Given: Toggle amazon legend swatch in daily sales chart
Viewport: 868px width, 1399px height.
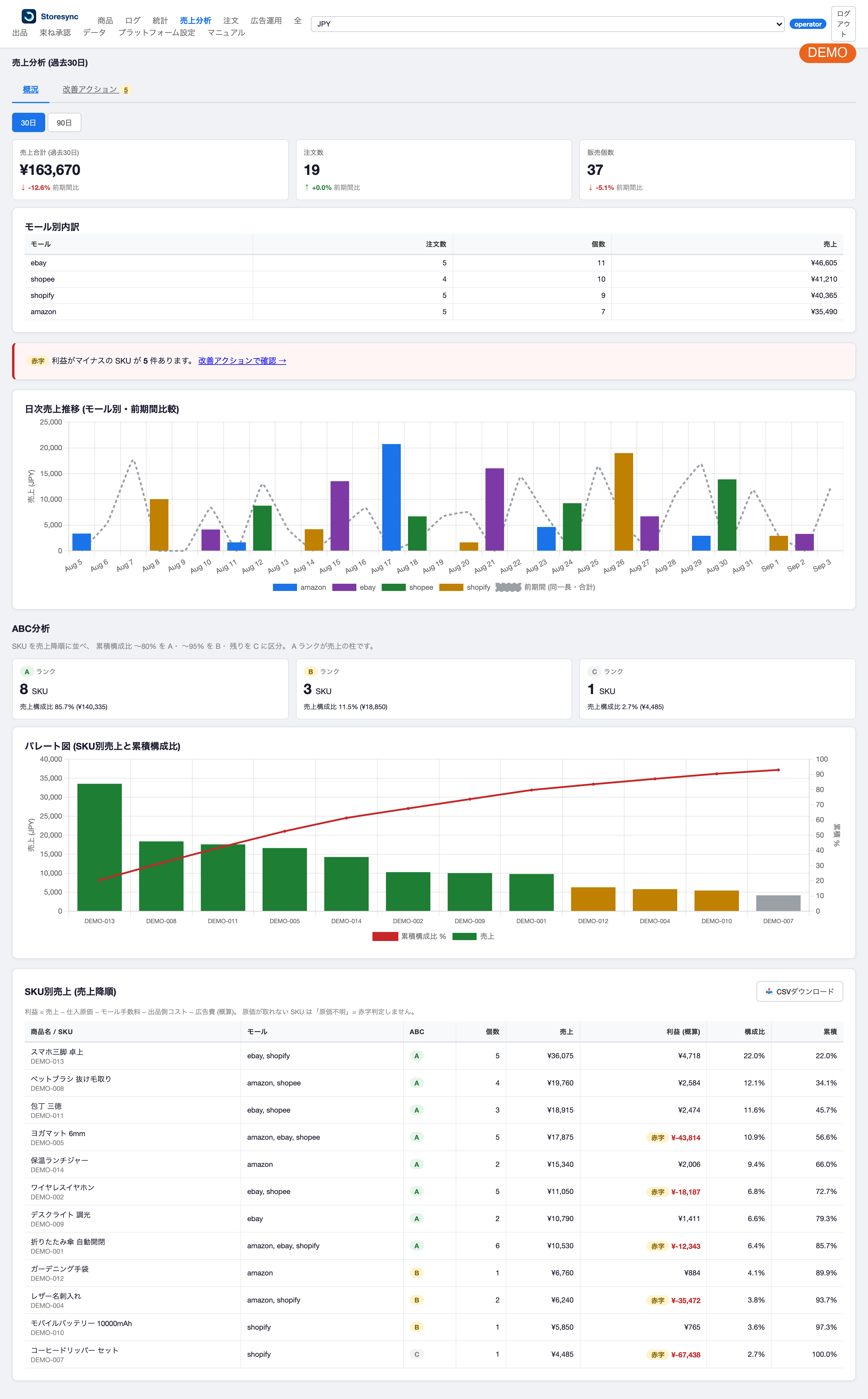Looking at the screenshot, I should click(285, 587).
